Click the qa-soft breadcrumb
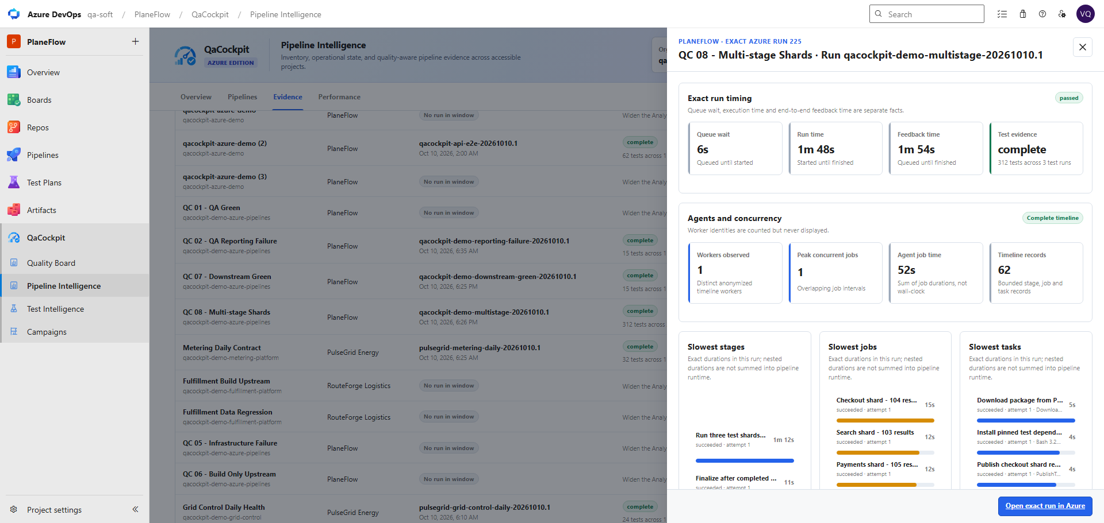Viewport: 1104px width, 523px height. coord(100,14)
